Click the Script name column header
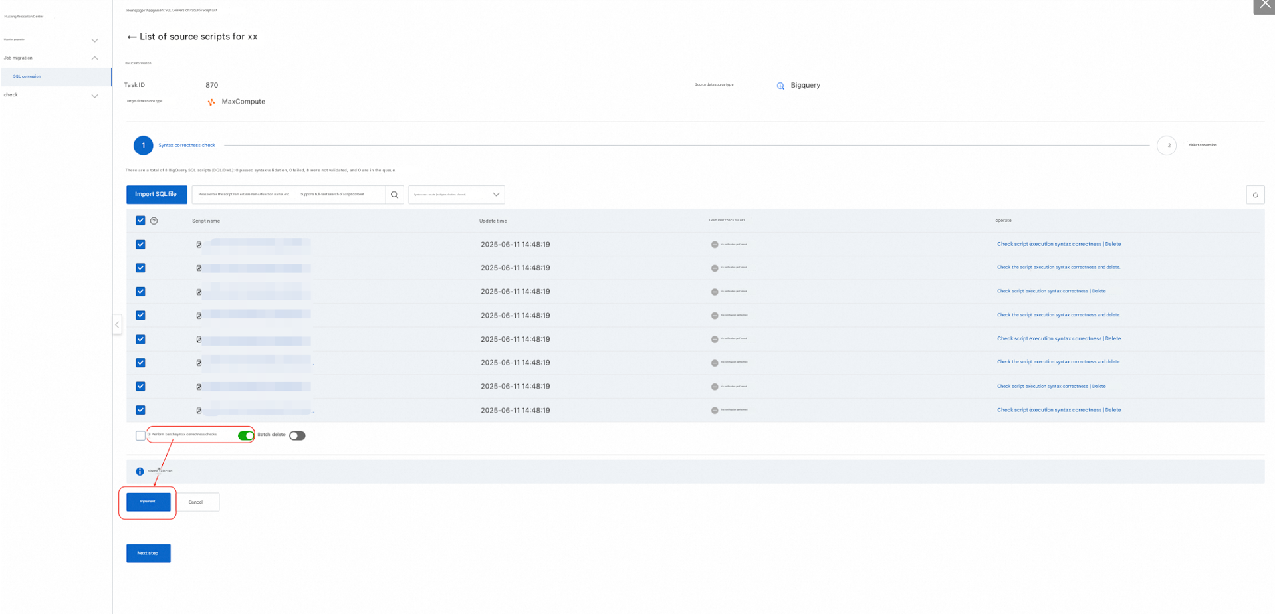Screen dimensions: 1275x614 coord(206,221)
